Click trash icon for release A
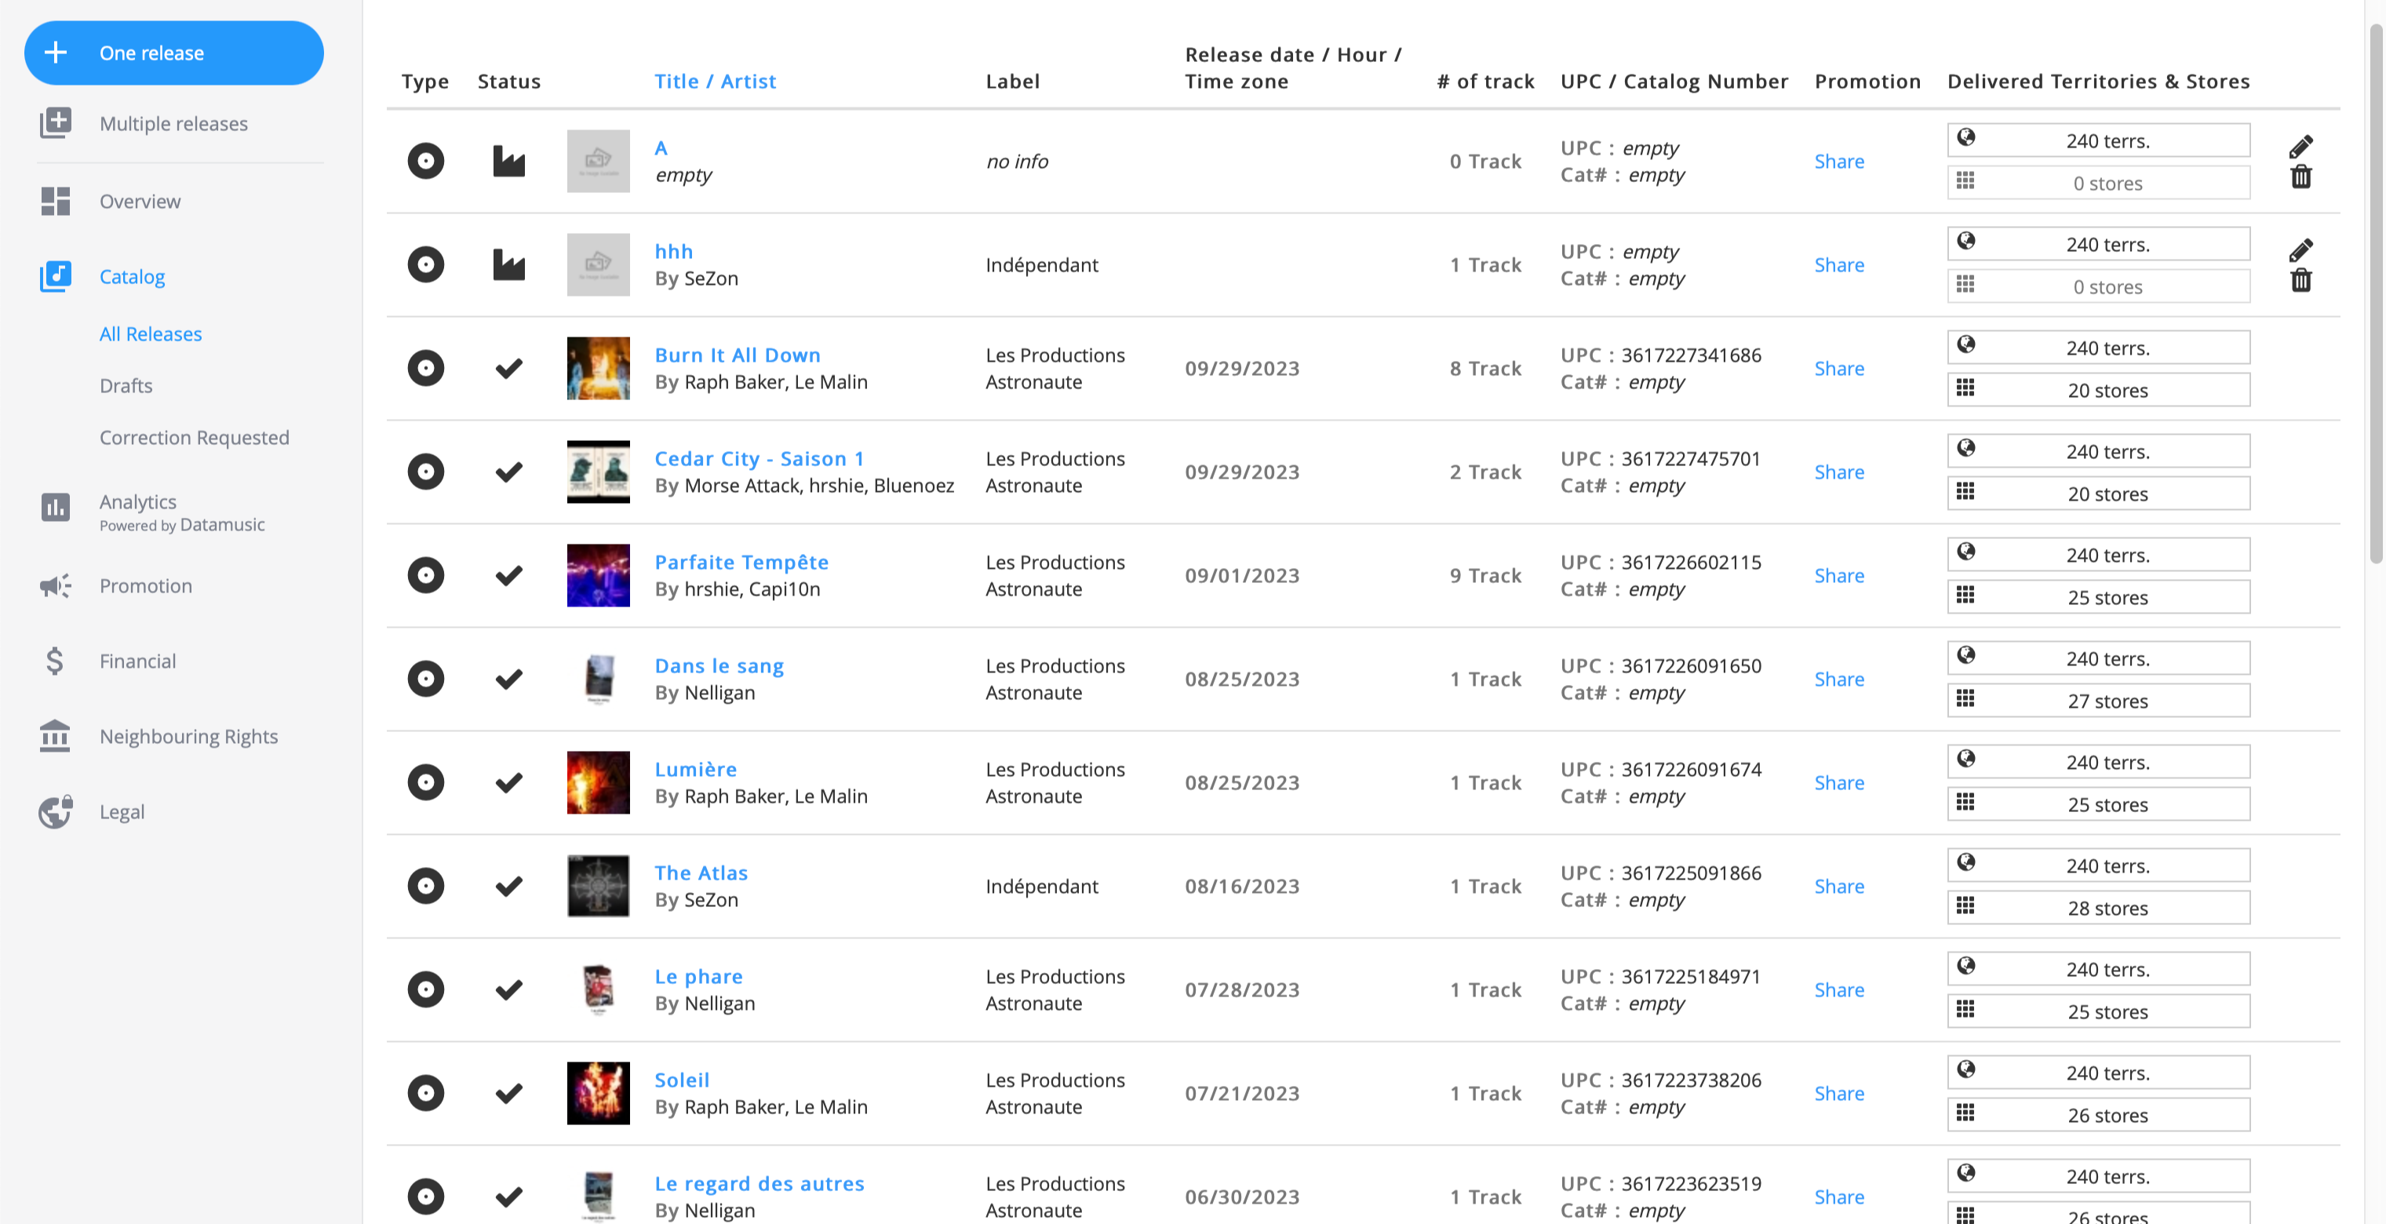2386x1224 pixels. [2300, 176]
